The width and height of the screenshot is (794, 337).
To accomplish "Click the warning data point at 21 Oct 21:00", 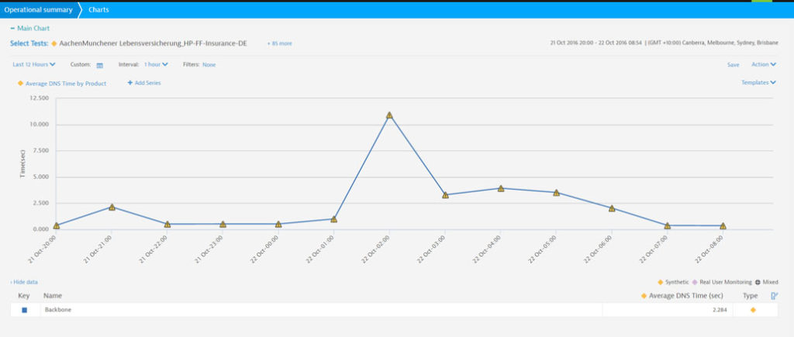I will [x=112, y=208].
